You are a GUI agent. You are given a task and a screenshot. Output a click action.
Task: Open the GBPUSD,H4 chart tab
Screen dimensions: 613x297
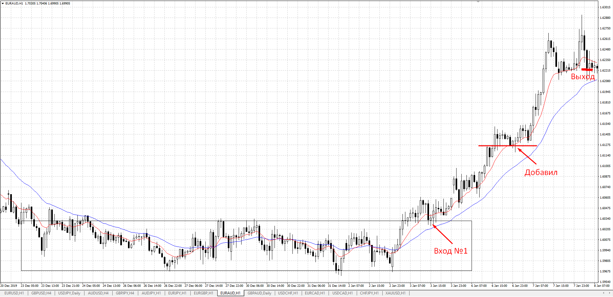tap(41, 293)
